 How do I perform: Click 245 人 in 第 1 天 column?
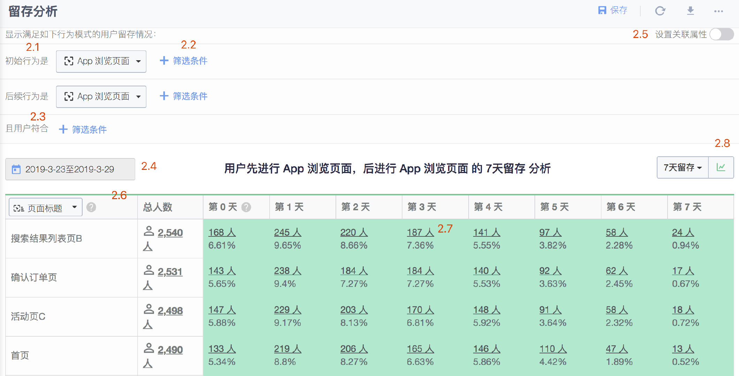tap(287, 232)
